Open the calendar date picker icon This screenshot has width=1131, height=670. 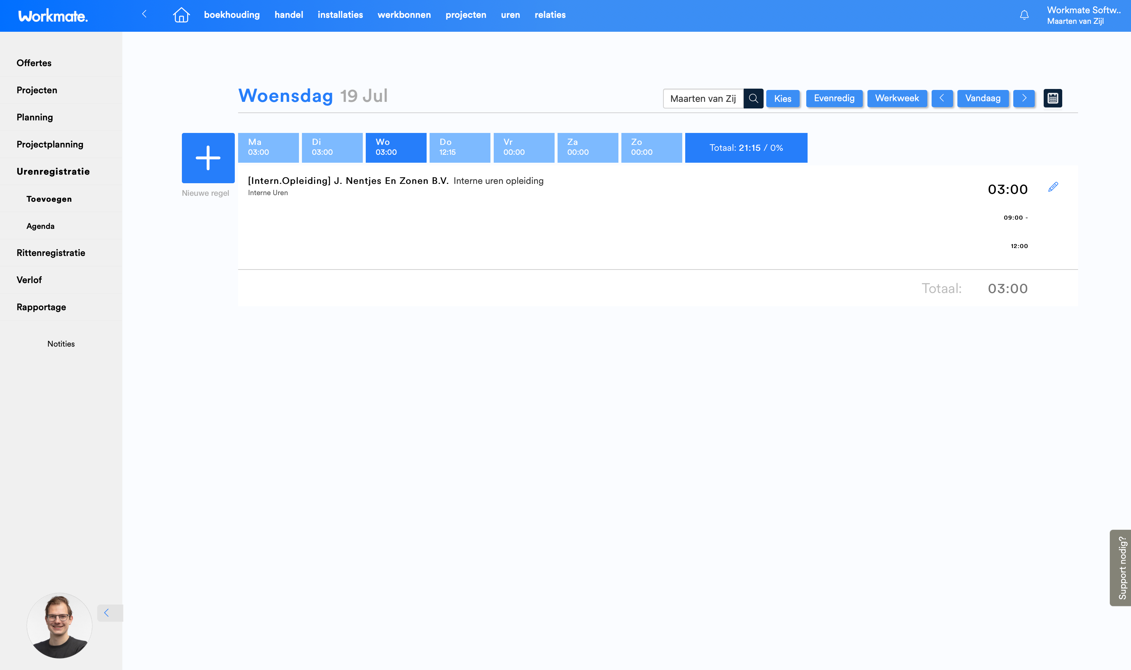[1052, 99]
